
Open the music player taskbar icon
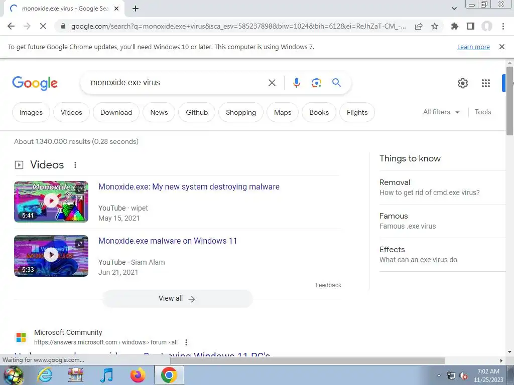tap(106, 375)
